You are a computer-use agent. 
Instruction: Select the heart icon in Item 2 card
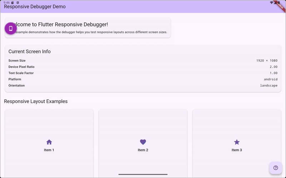(143, 142)
